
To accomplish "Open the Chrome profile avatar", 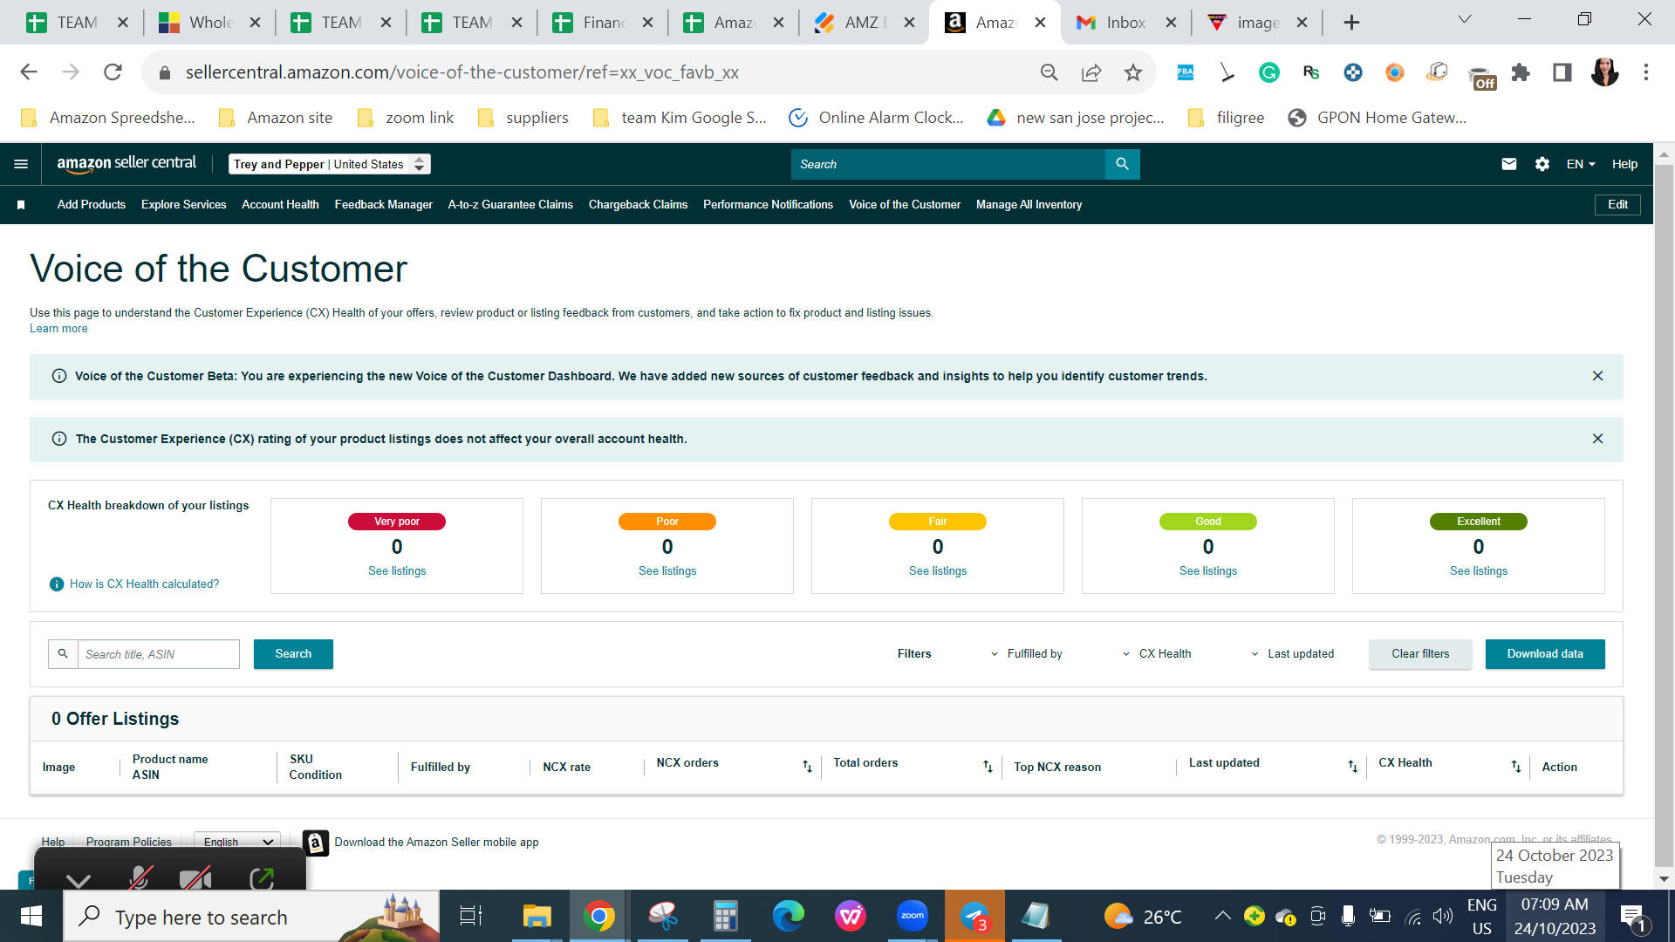I will (1604, 72).
